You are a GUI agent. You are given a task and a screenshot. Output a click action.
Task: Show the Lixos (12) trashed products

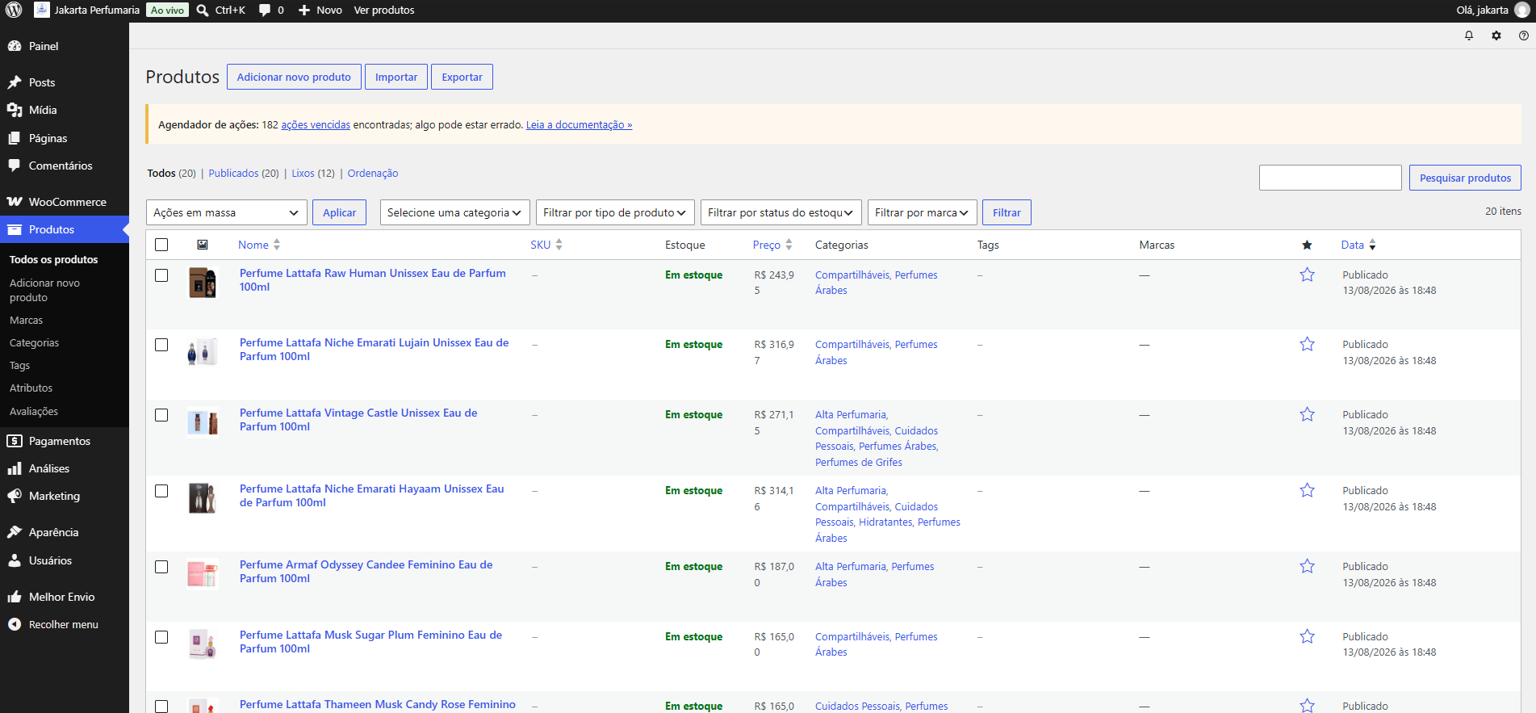pyautogui.click(x=313, y=173)
